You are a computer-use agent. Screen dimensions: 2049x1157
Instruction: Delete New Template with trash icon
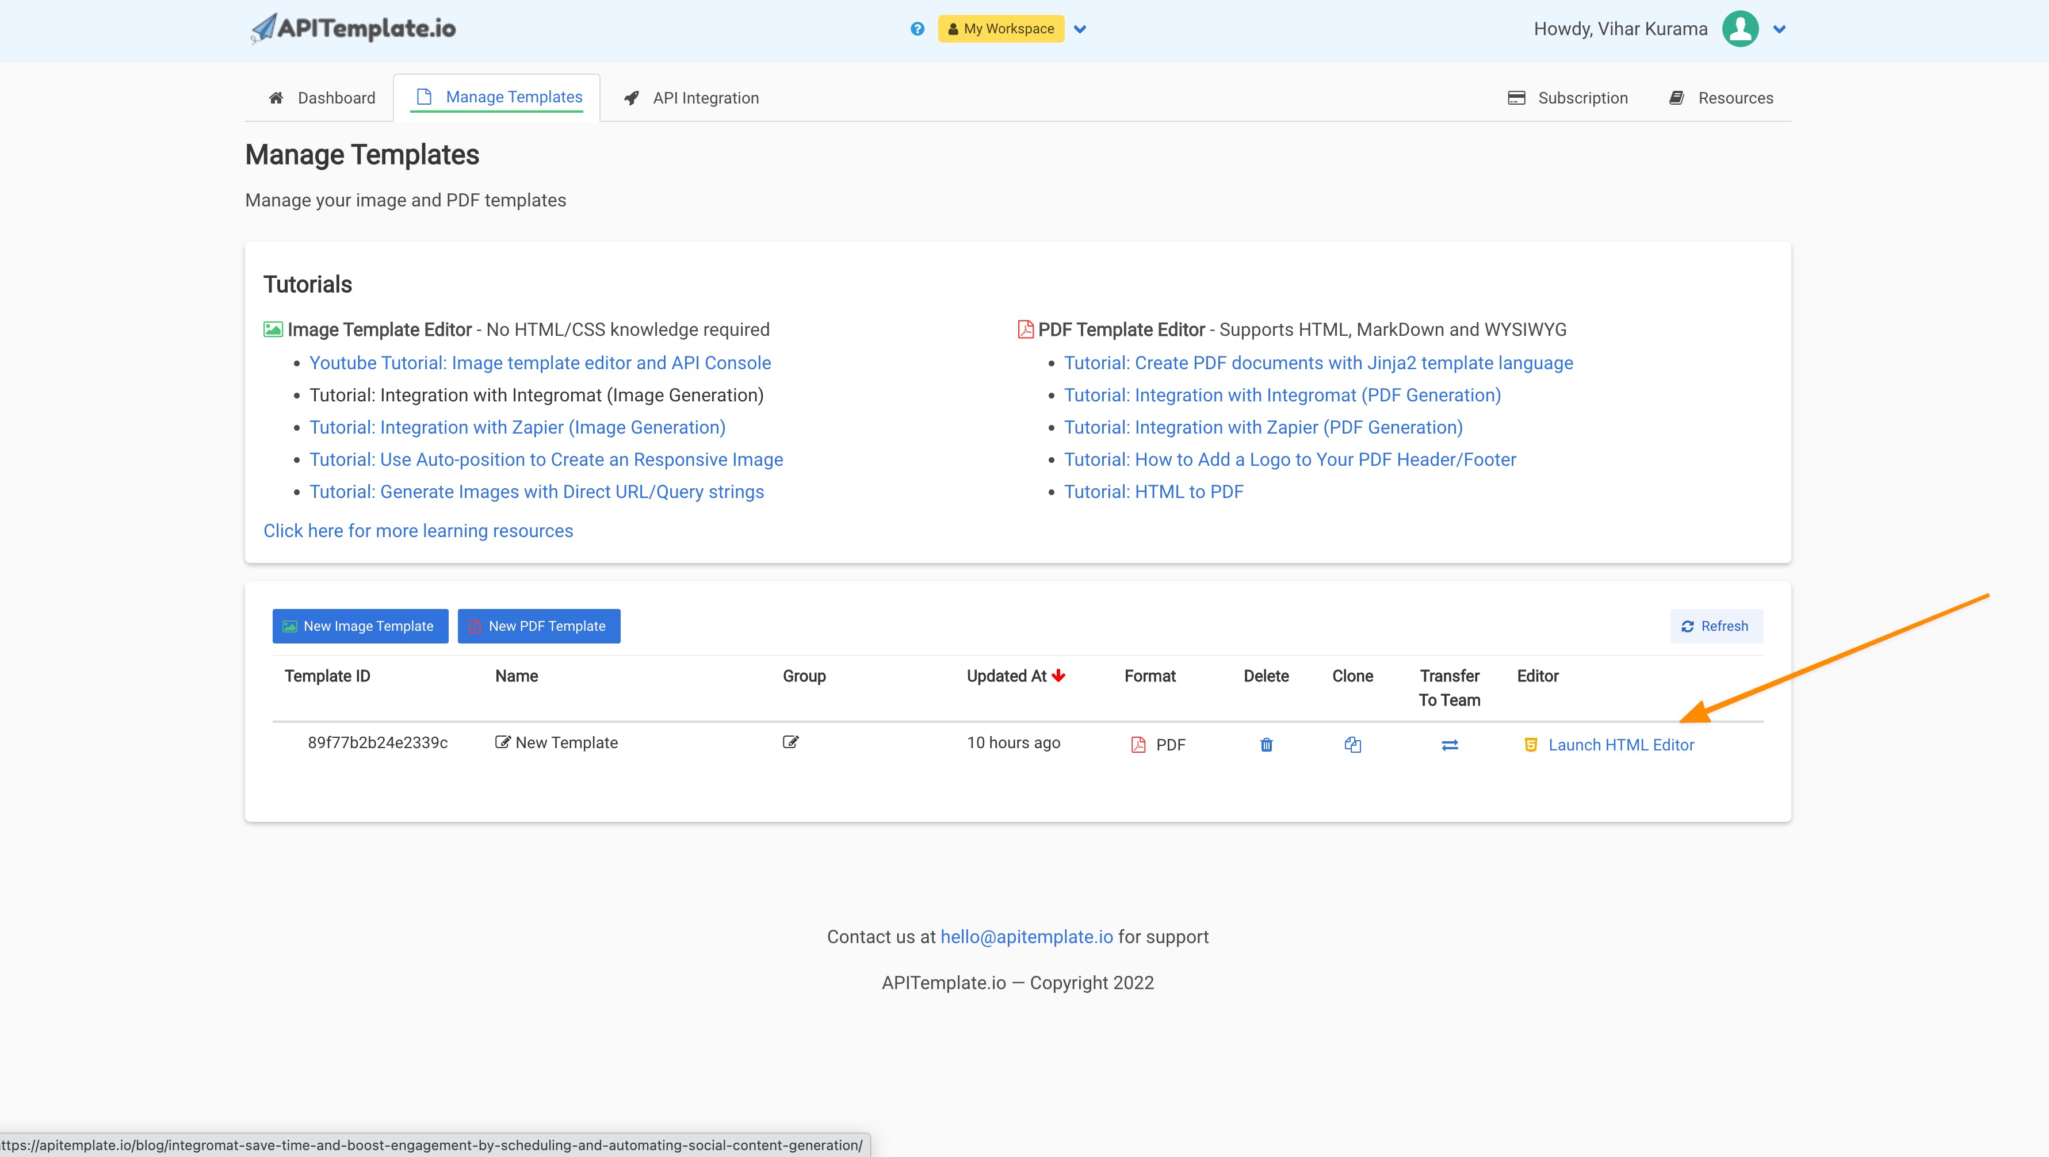[1266, 744]
